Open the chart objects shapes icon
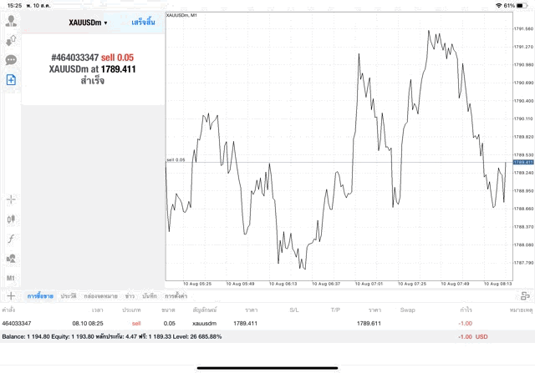The image size is (535, 373). pos(12,259)
